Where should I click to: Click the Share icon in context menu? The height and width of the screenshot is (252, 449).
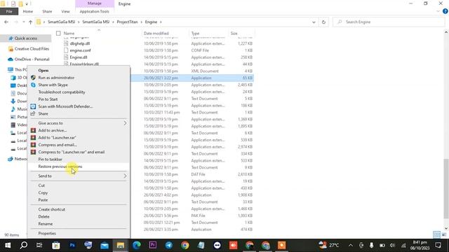tap(33, 113)
